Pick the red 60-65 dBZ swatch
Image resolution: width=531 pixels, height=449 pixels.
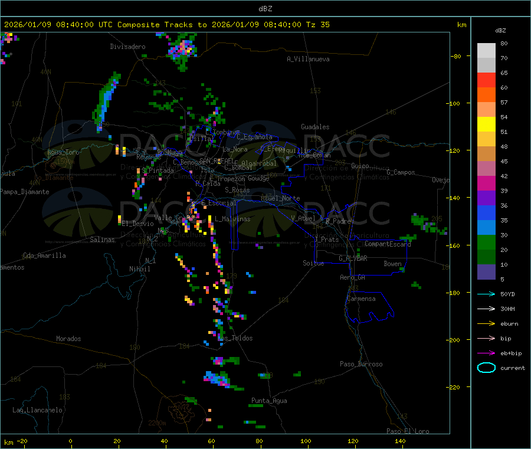point(486,80)
